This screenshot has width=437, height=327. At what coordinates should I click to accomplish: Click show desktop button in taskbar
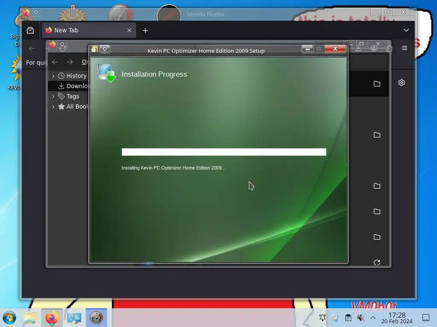point(426,318)
